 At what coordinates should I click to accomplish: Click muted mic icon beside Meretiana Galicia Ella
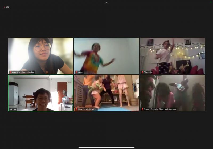[x=76, y=109]
